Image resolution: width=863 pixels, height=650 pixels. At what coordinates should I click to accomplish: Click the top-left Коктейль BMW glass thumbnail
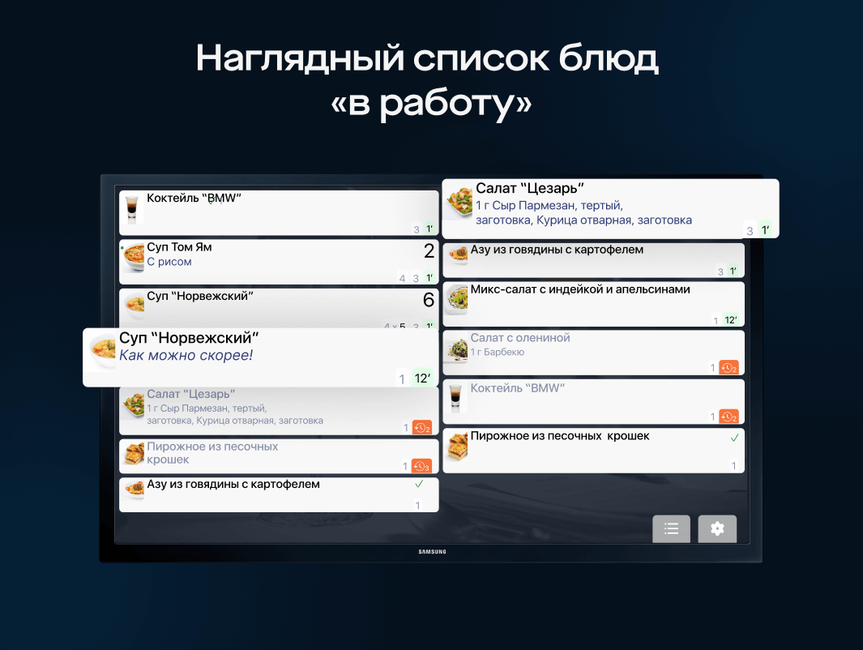click(x=133, y=209)
